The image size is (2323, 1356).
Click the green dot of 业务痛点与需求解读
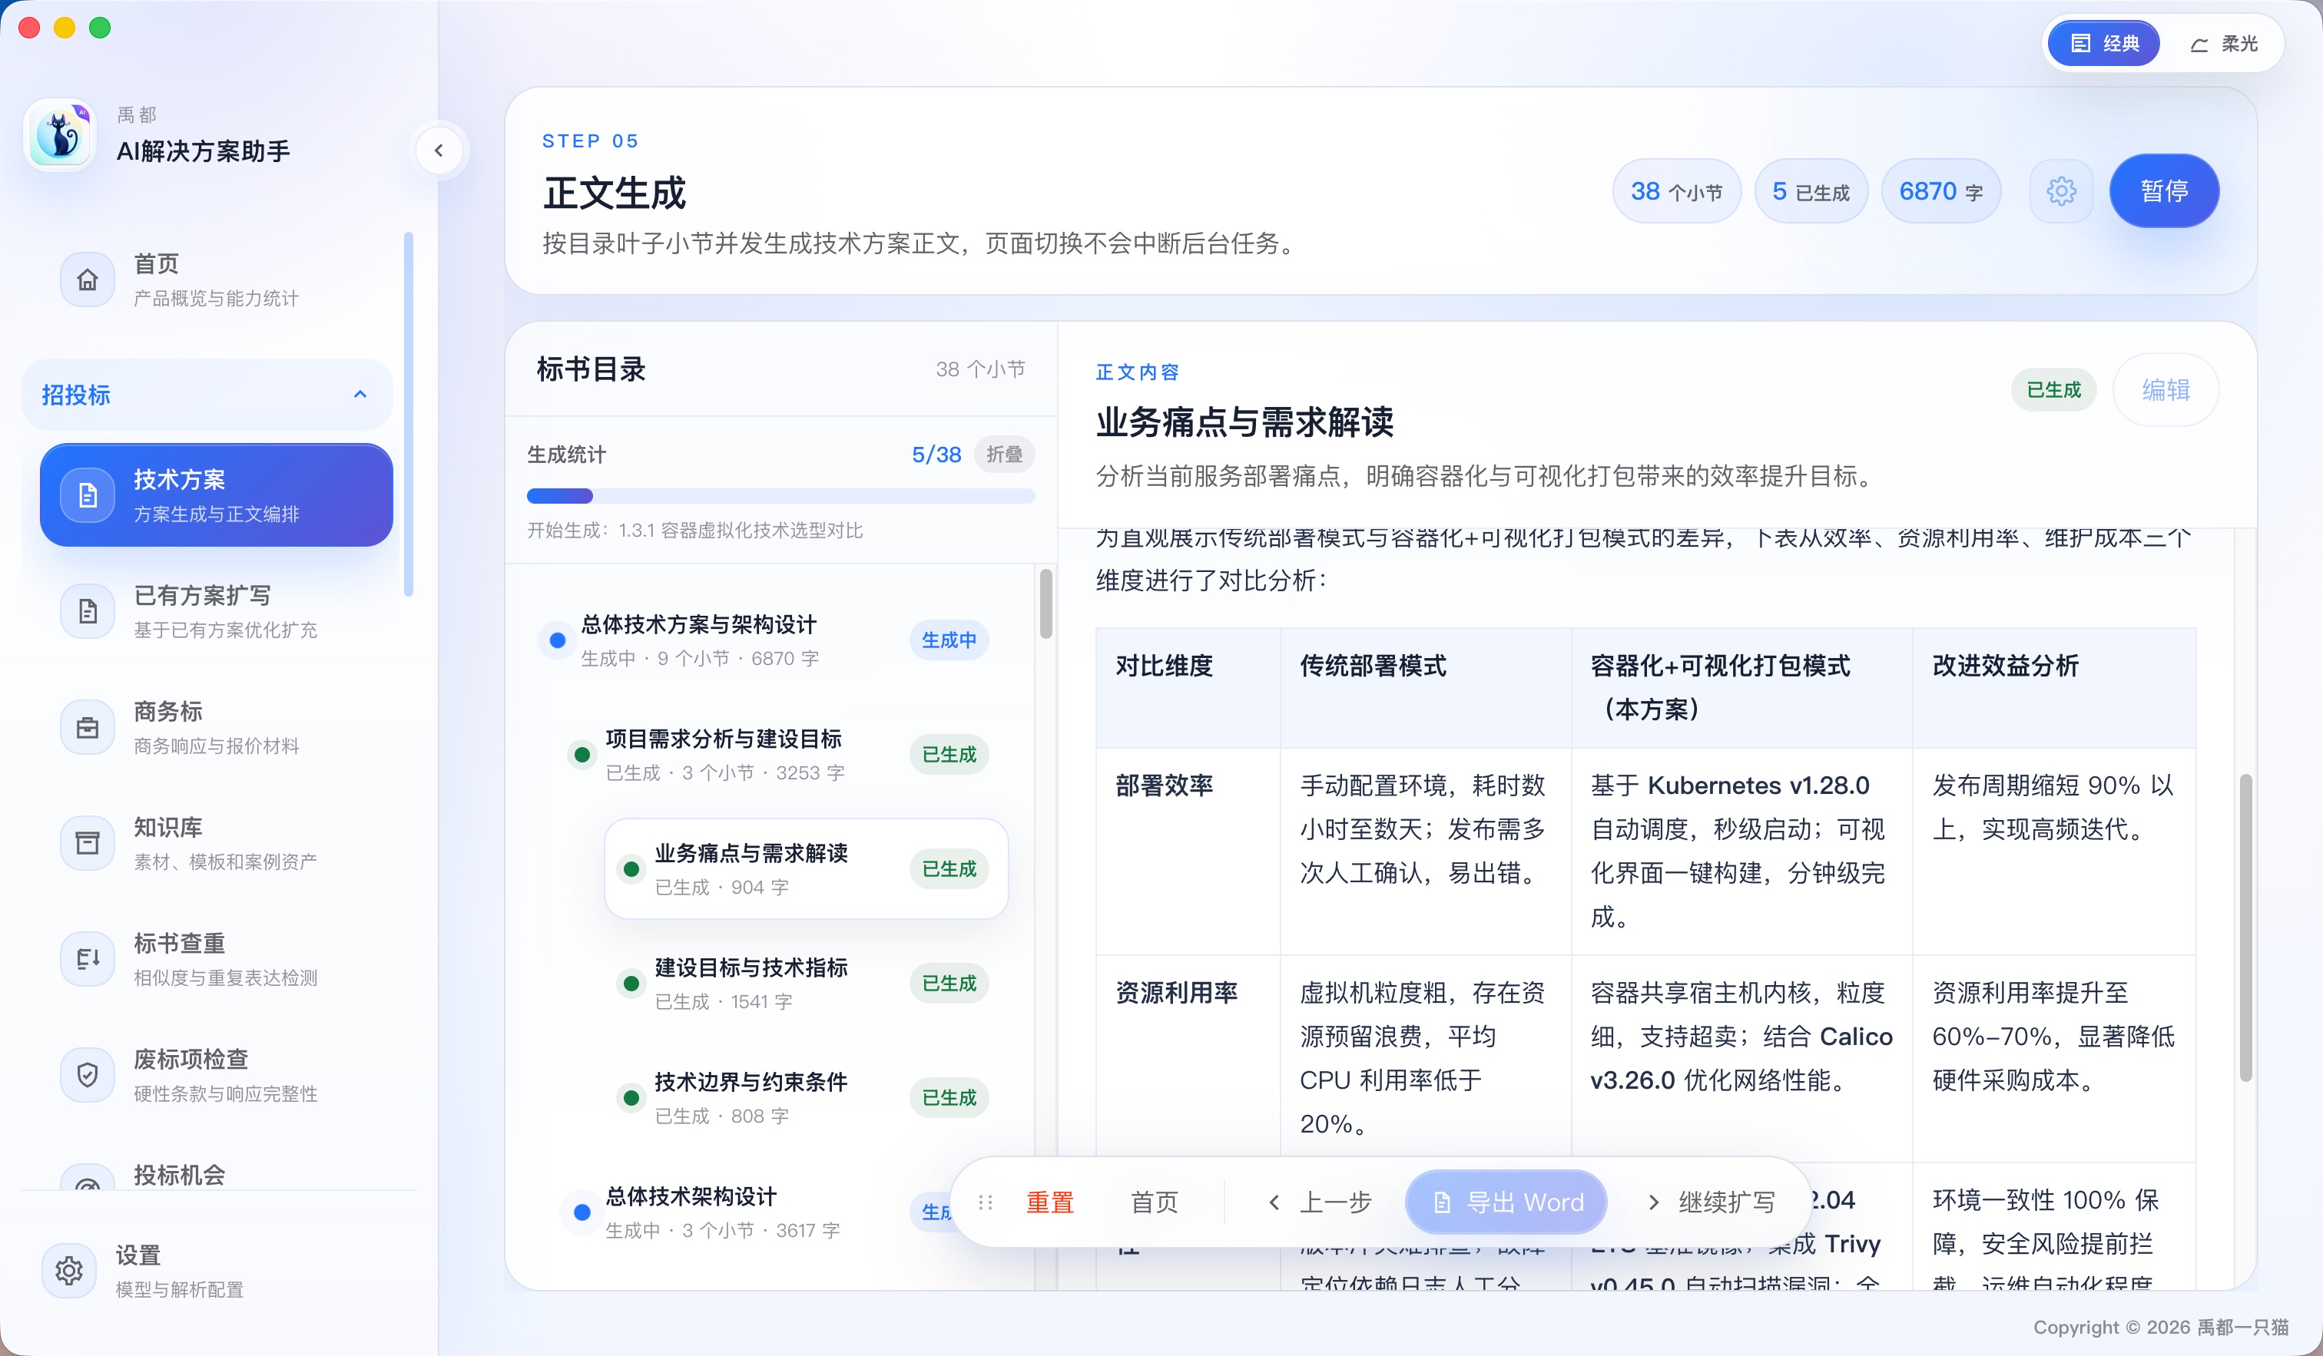[631, 868]
